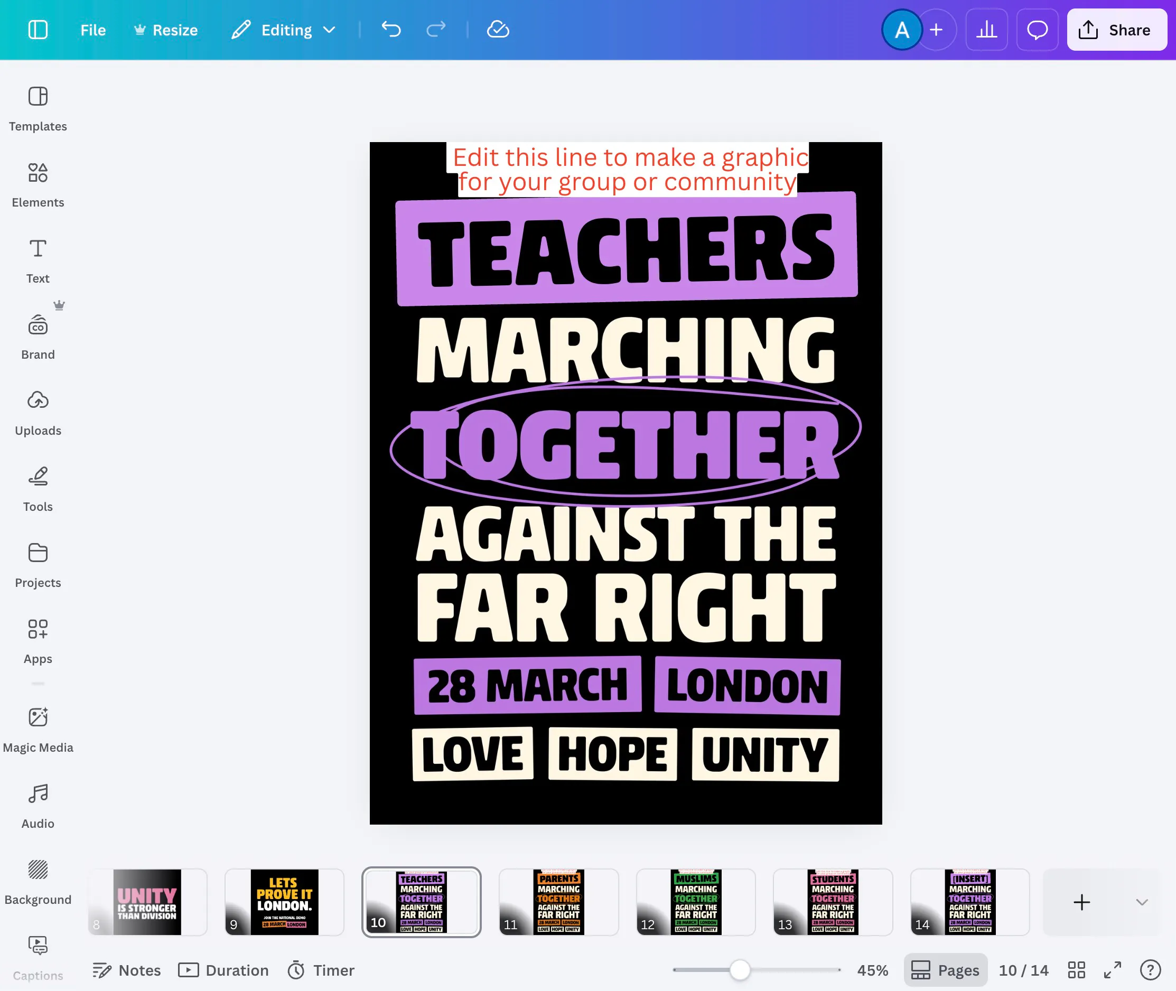
Task: Open the Audio panel
Action: (37, 803)
